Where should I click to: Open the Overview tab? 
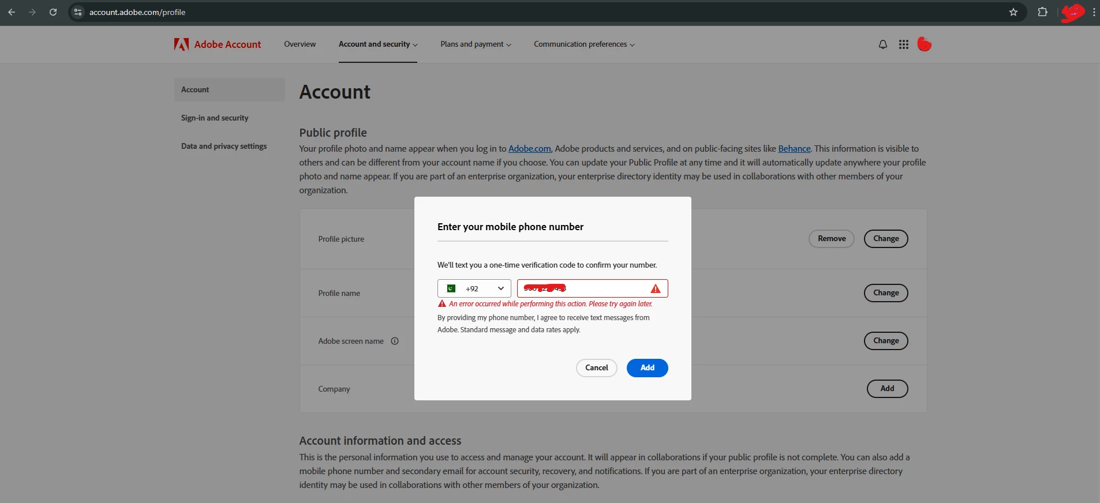tap(300, 44)
